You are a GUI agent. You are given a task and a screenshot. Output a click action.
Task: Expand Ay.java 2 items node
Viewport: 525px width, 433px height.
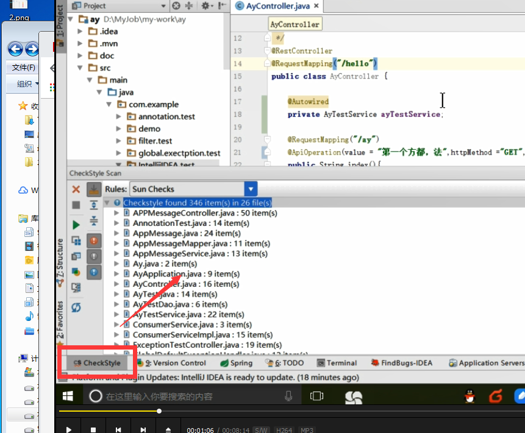coord(116,264)
